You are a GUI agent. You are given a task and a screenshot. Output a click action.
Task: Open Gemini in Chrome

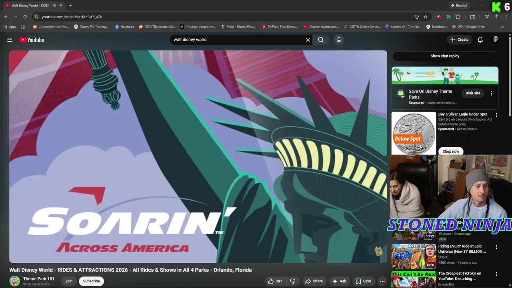pyautogui.click(x=459, y=6)
